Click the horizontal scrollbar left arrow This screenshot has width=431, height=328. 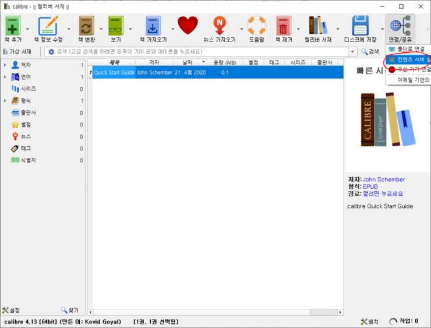click(90, 312)
